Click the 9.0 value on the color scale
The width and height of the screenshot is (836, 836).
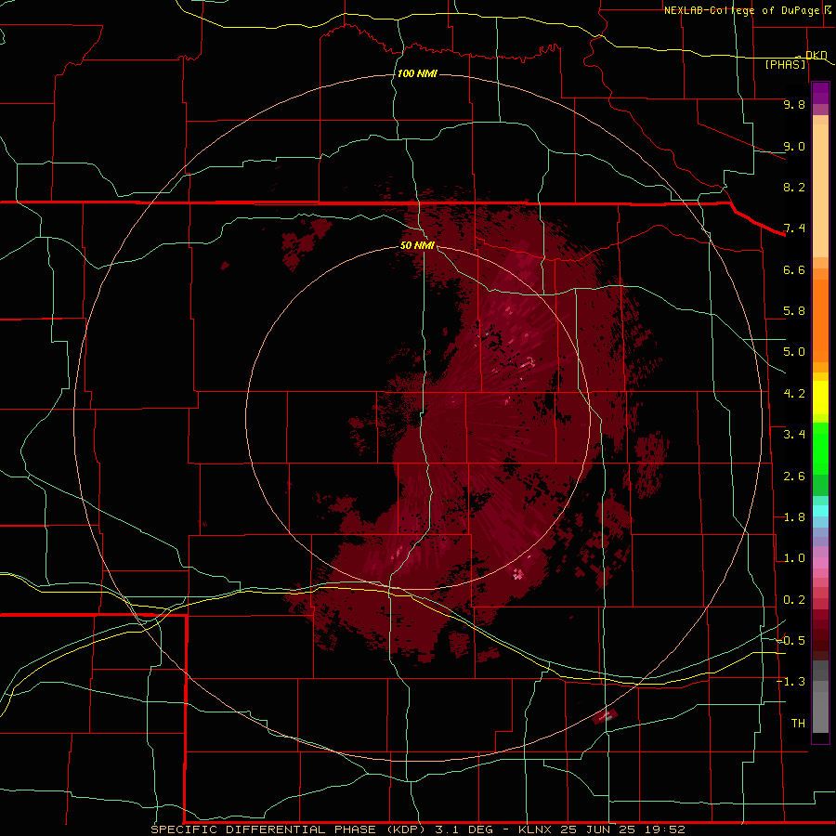[794, 146]
